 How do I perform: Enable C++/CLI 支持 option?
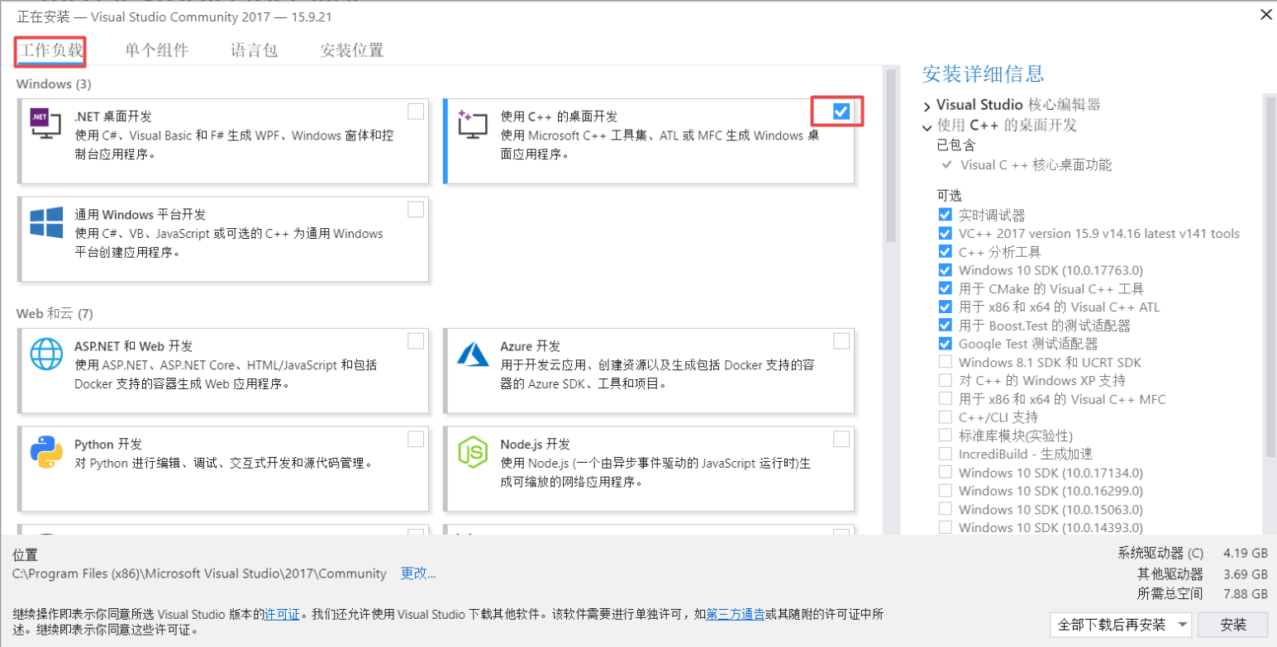click(x=945, y=417)
